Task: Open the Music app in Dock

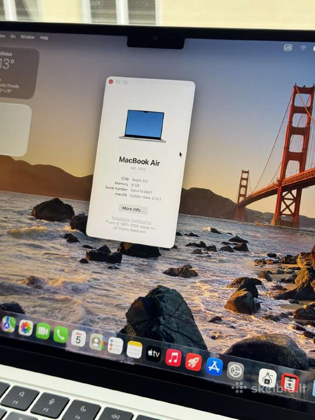Action: click(173, 358)
